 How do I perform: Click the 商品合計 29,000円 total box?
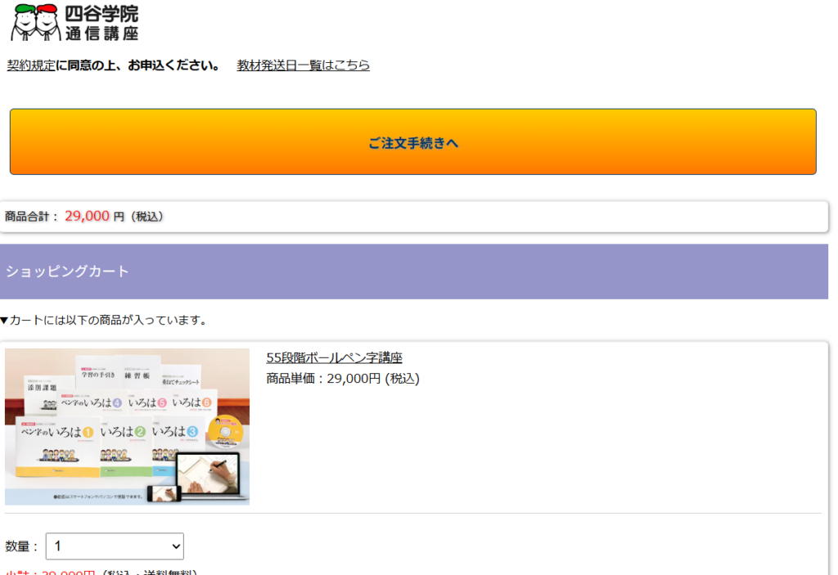413,217
